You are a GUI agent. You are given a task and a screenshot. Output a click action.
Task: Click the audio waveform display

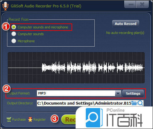[x=76, y=68]
